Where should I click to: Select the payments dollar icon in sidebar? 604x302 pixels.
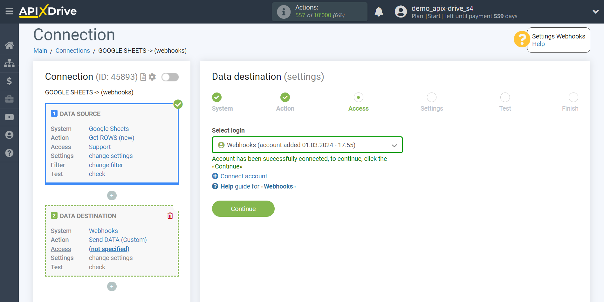[x=9, y=81]
